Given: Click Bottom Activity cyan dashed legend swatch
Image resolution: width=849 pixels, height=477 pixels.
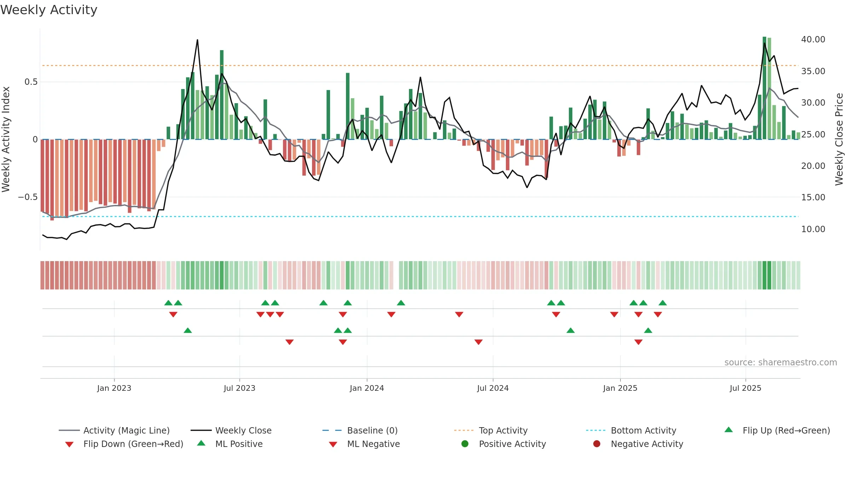Looking at the screenshot, I should 596,430.
